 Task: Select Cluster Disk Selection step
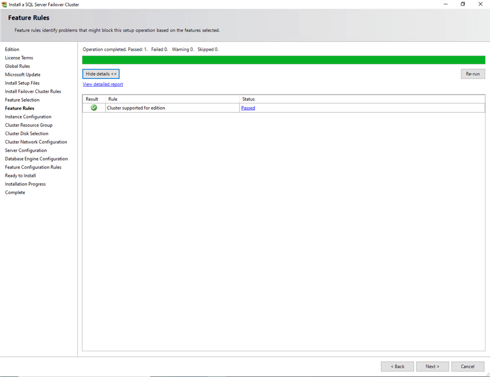(27, 134)
